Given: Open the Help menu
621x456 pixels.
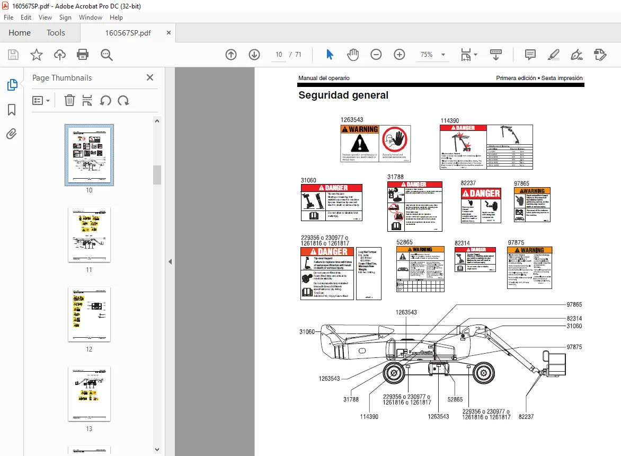Looking at the screenshot, I should [x=116, y=17].
